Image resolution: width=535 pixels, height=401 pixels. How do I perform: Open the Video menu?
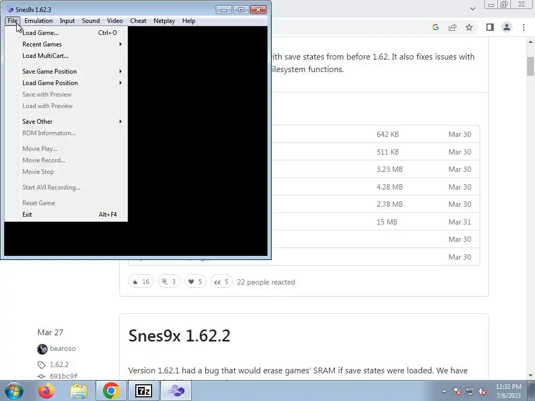point(114,21)
